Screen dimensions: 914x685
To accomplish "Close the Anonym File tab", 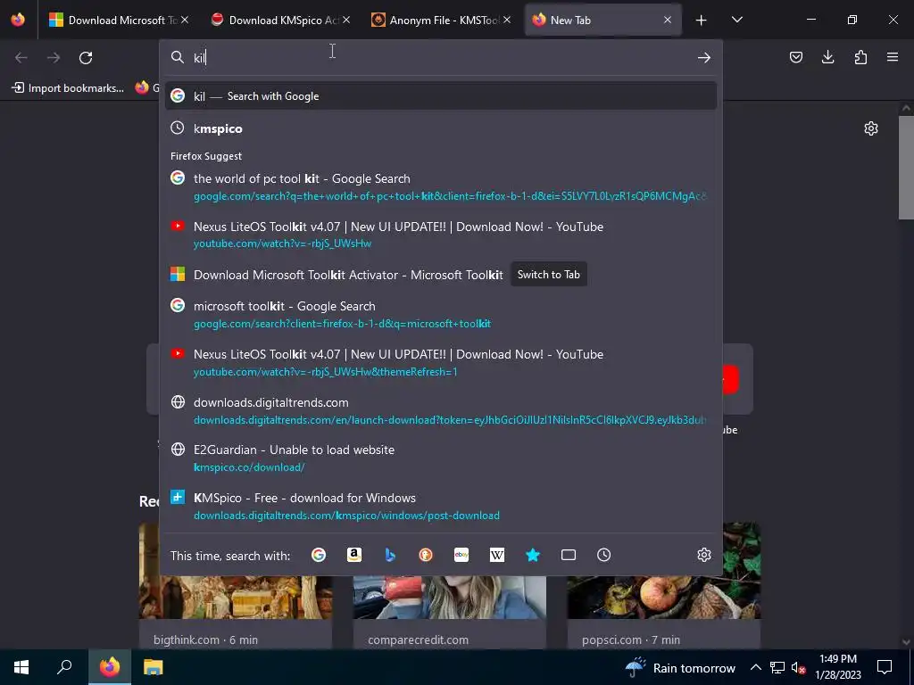I will pos(507,20).
